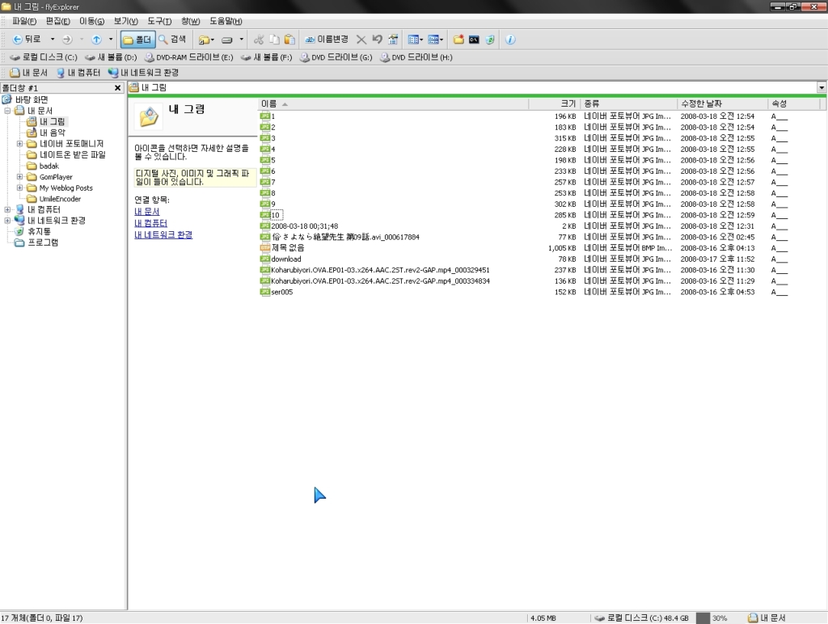Delete the selection with the X icon
Image resolution: width=828 pixels, height=624 pixels.
361,40
